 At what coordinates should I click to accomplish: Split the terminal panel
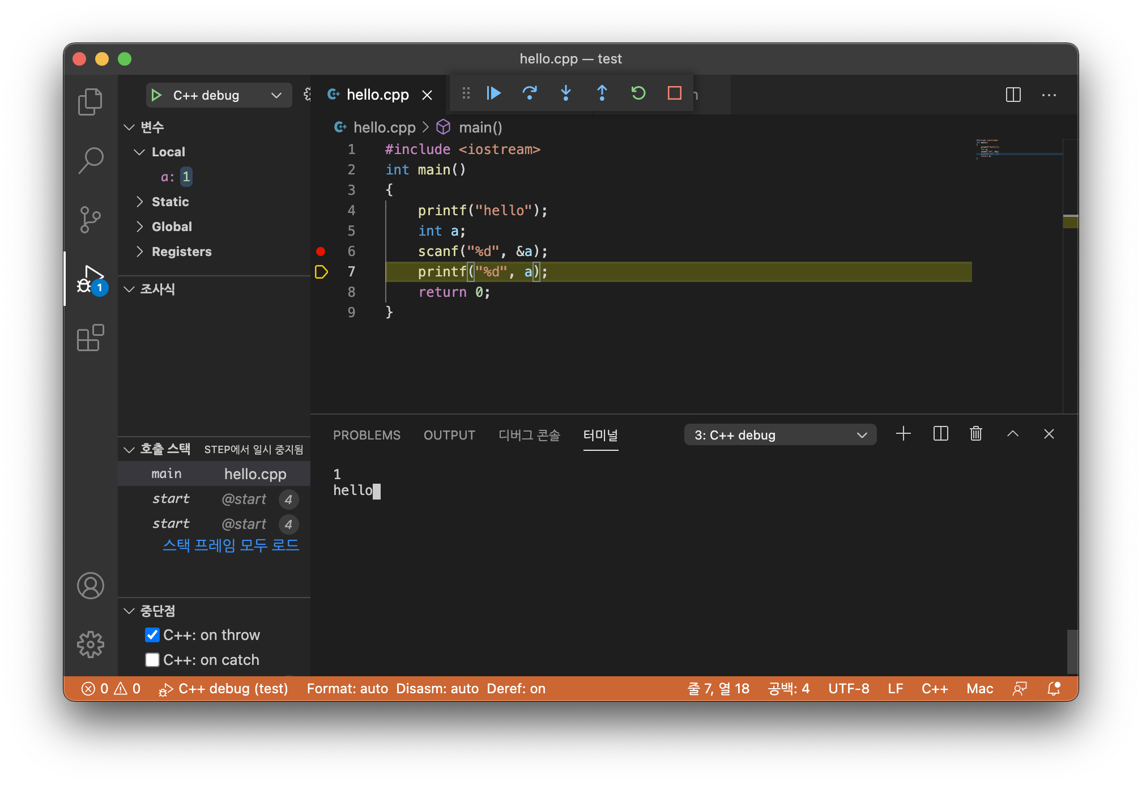point(941,434)
